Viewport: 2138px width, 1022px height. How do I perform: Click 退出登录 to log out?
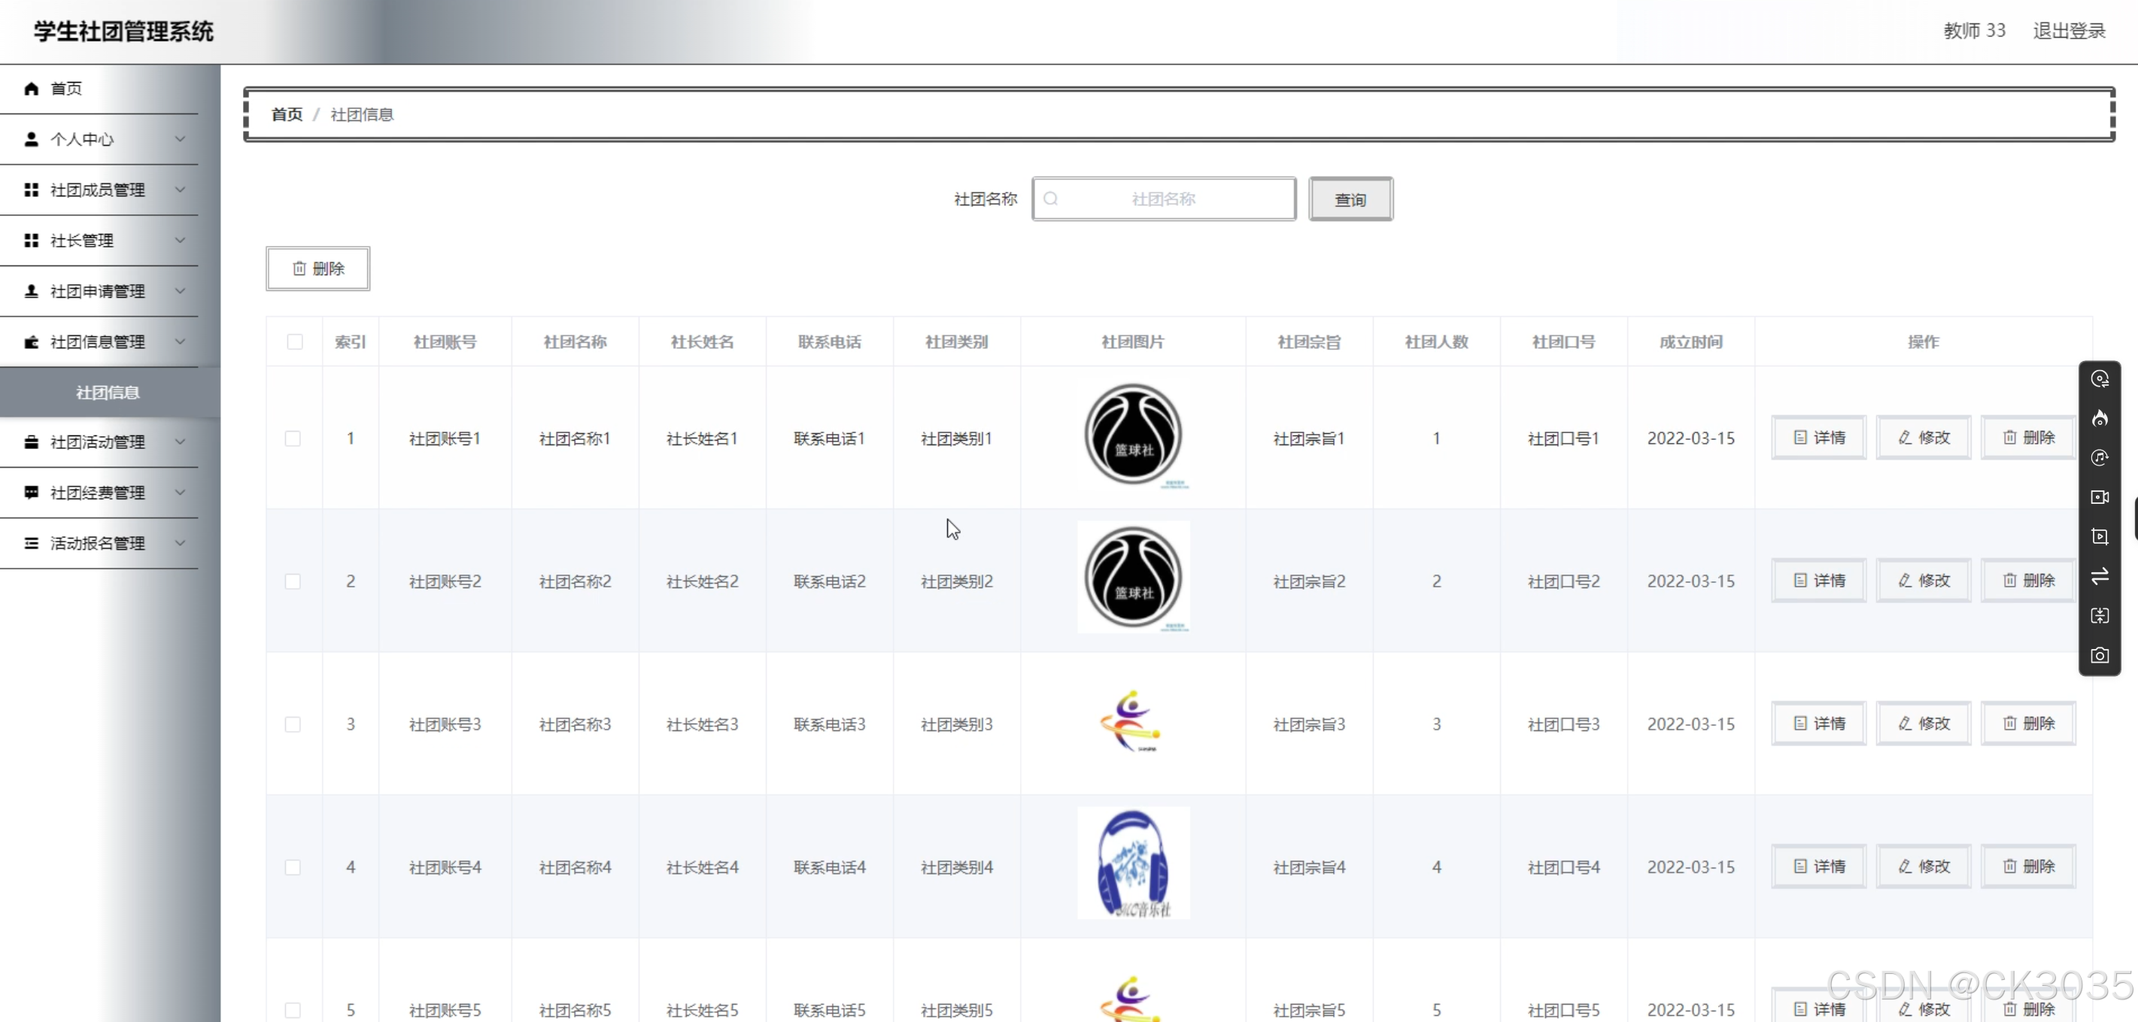click(x=2068, y=31)
